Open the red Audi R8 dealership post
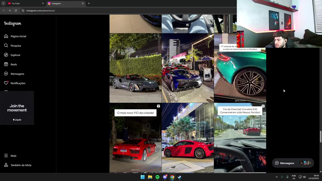Screen dimensions: 322x181 coord(188,138)
